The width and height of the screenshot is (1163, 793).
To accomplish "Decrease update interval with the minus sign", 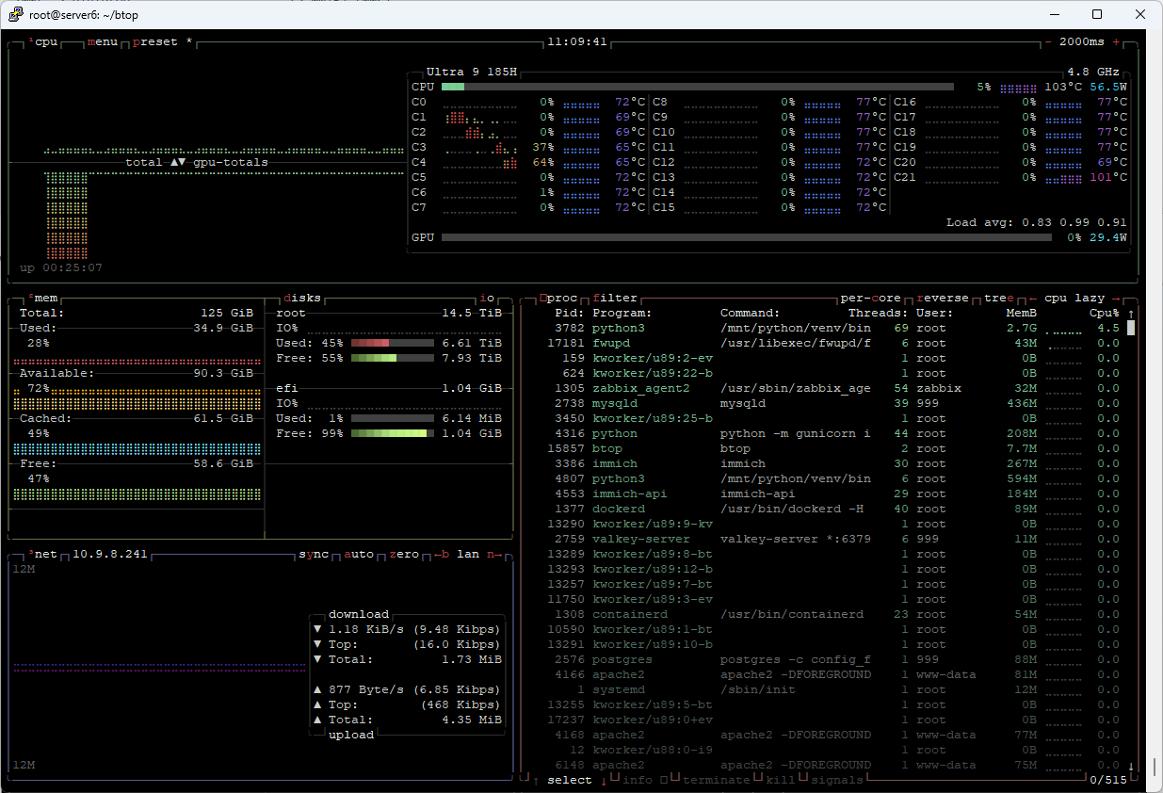I will tap(1049, 42).
